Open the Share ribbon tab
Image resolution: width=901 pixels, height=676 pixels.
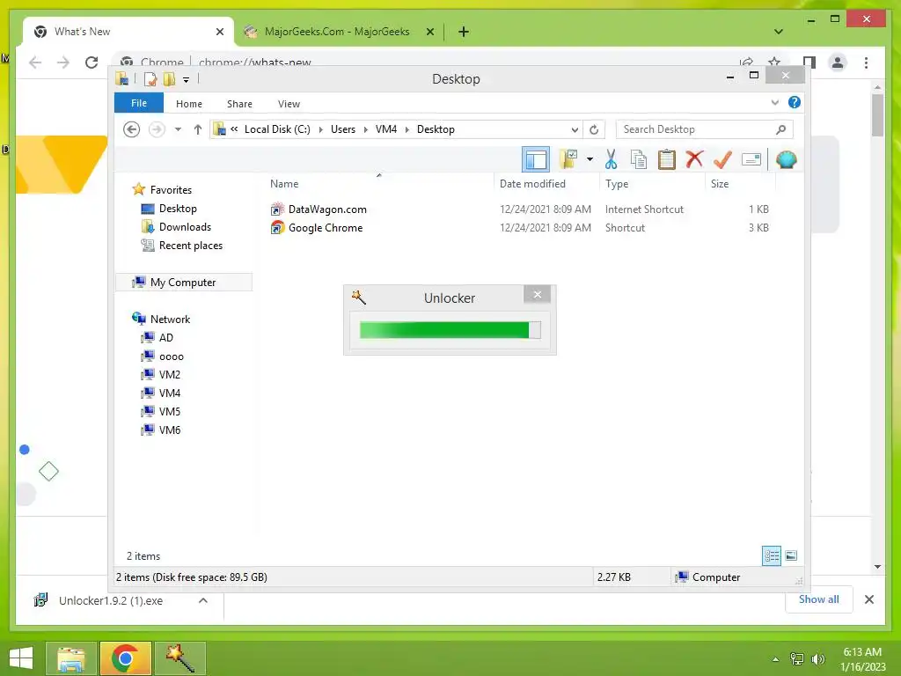[239, 104]
